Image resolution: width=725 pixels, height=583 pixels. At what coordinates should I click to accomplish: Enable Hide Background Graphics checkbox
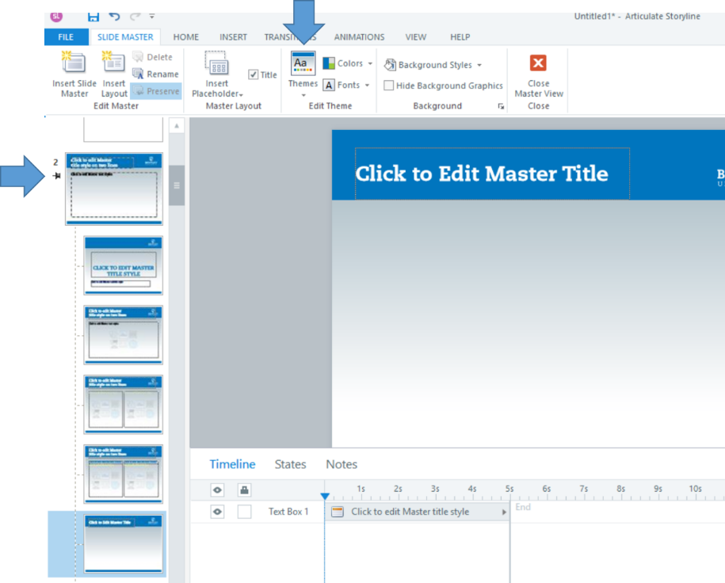click(x=389, y=86)
